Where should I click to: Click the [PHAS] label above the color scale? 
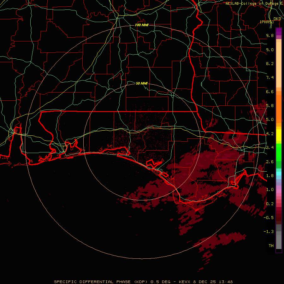point(267,22)
